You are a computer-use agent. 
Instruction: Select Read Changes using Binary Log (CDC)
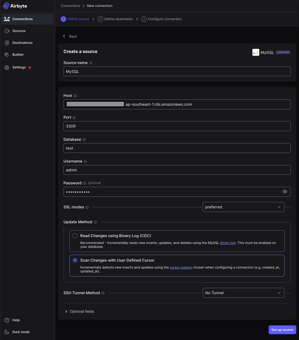coord(75,236)
